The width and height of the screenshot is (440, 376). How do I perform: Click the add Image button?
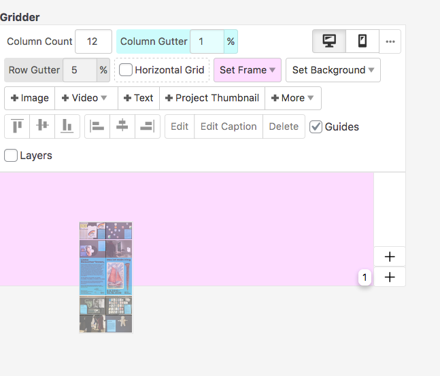pyautogui.click(x=30, y=98)
